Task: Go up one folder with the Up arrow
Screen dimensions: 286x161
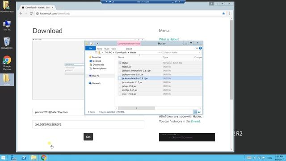Action: tap(96, 53)
